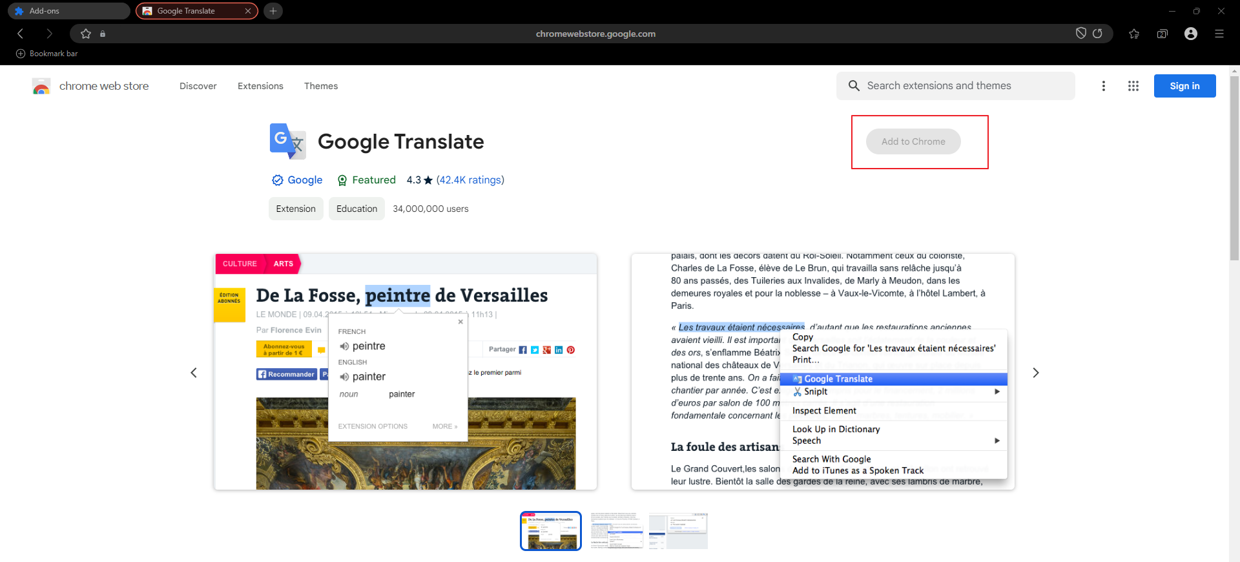Click the Extension category chip
The height and width of the screenshot is (562, 1240).
pos(296,209)
